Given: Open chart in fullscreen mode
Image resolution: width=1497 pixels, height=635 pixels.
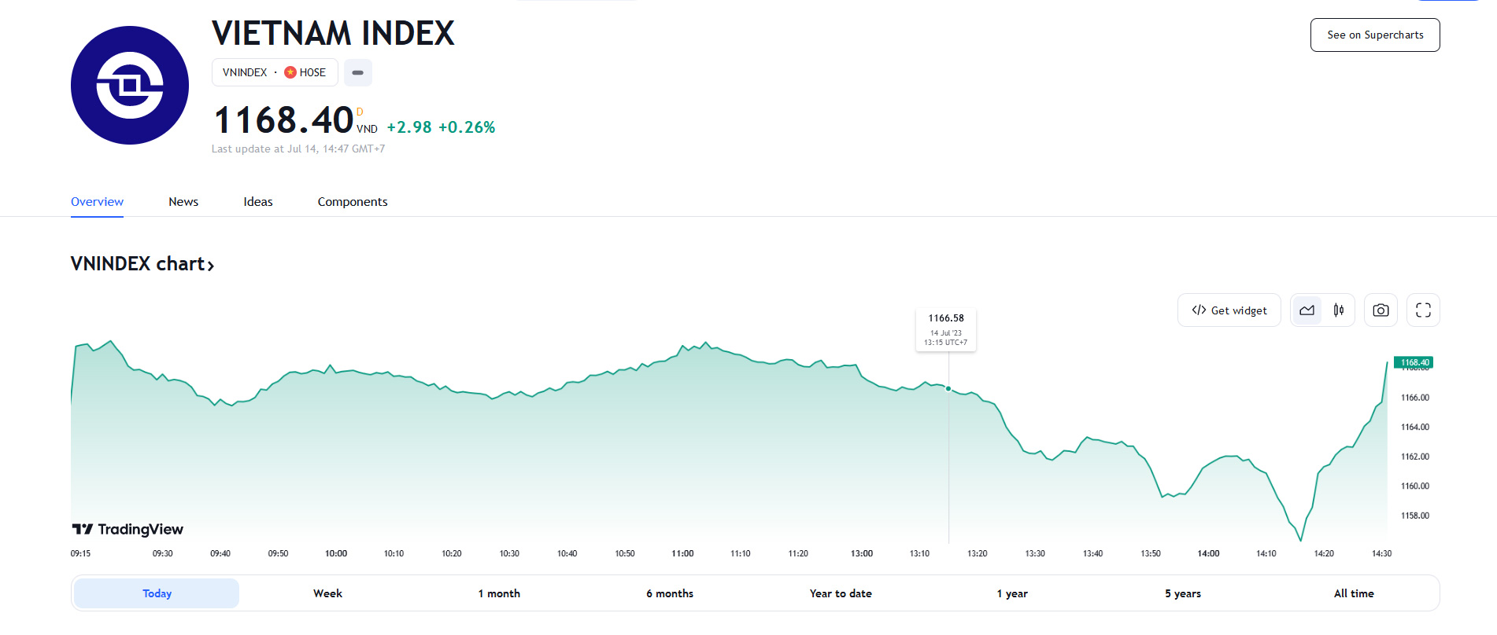Looking at the screenshot, I should [x=1423, y=310].
